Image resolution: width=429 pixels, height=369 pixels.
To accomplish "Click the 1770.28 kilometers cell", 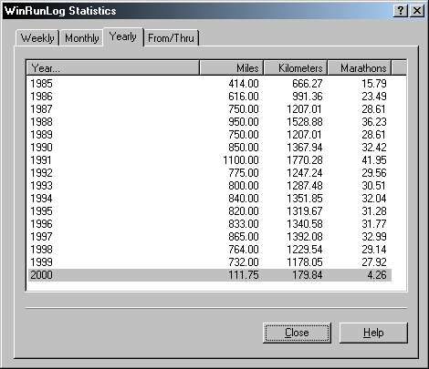I will pyautogui.click(x=305, y=160).
